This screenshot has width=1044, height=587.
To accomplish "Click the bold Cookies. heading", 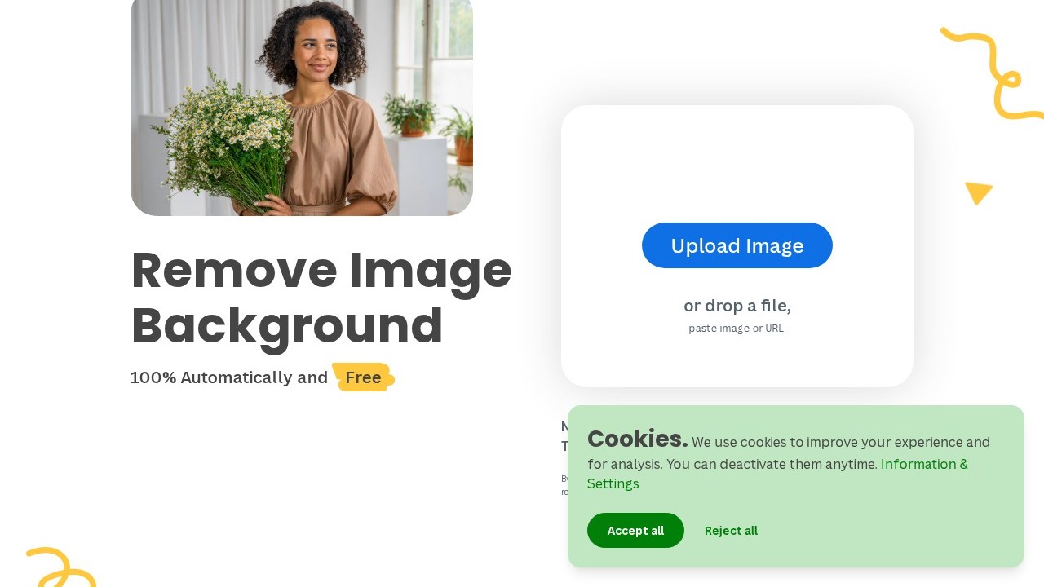I will pos(637,439).
